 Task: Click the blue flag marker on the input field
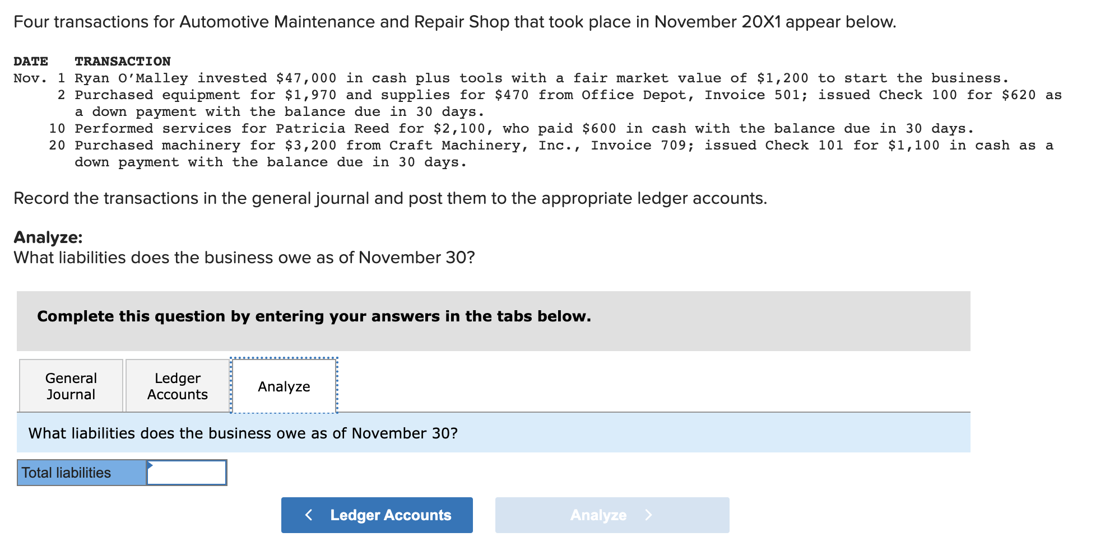[149, 465]
